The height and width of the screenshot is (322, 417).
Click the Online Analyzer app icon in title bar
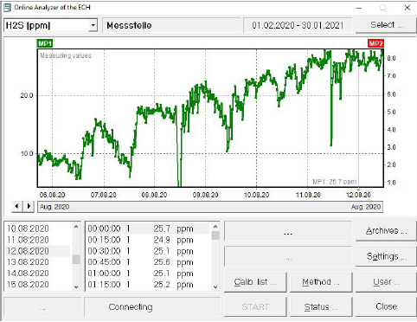click(7, 7)
